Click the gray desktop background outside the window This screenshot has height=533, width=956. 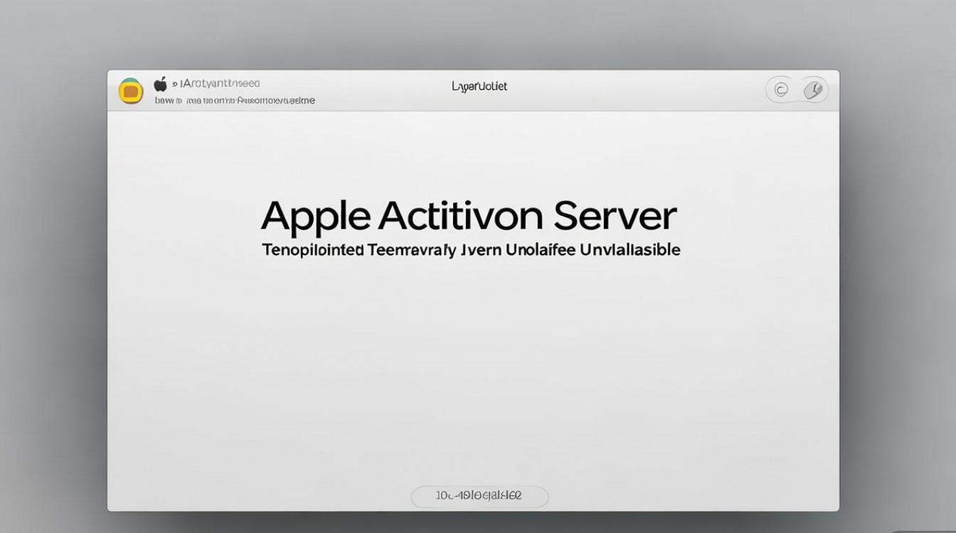click(50, 284)
